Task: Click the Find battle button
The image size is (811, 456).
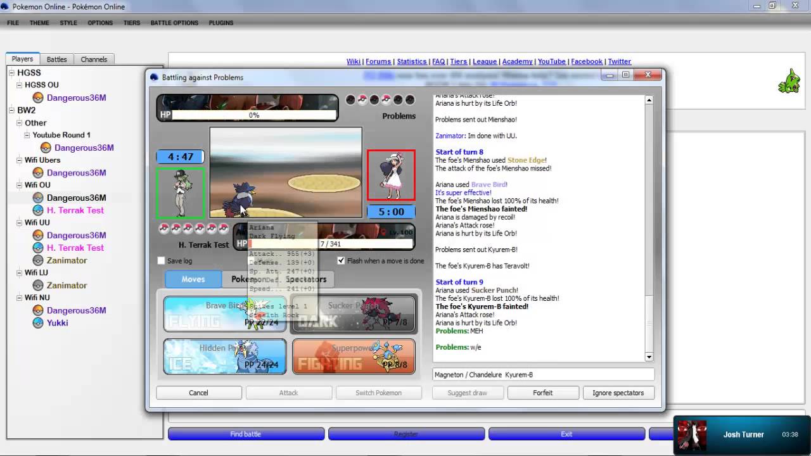Action: click(x=246, y=434)
